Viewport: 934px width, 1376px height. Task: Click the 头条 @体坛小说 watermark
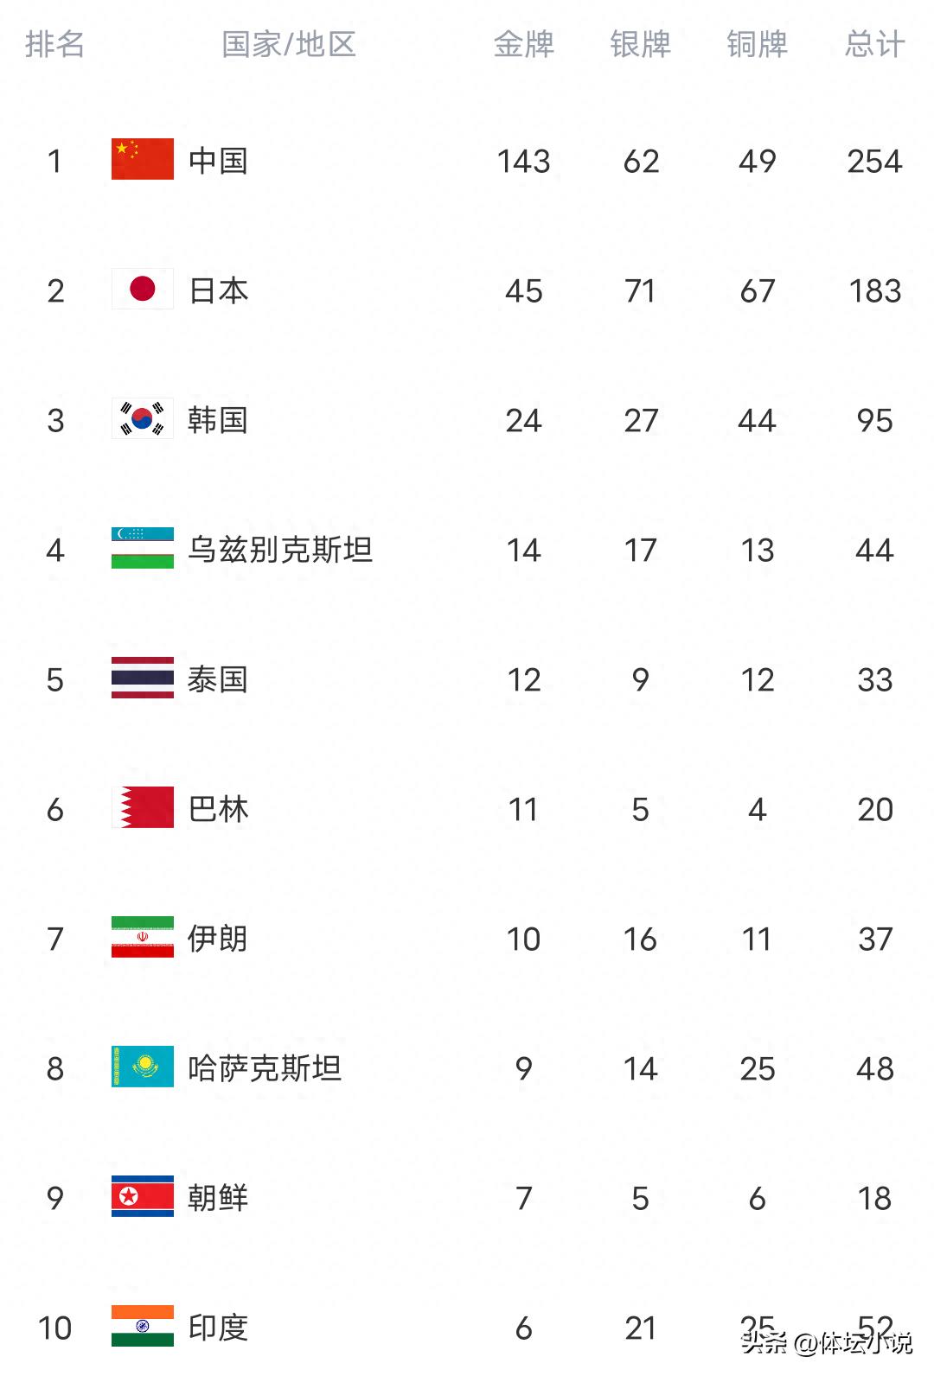point(827,1342)
